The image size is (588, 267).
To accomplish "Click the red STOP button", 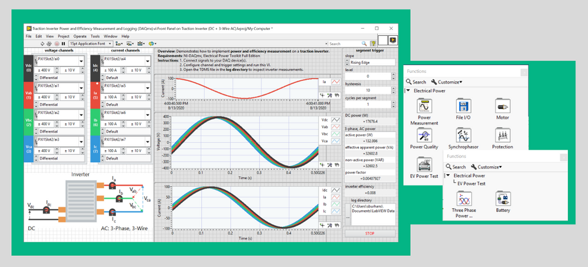I will coord(370,233).
